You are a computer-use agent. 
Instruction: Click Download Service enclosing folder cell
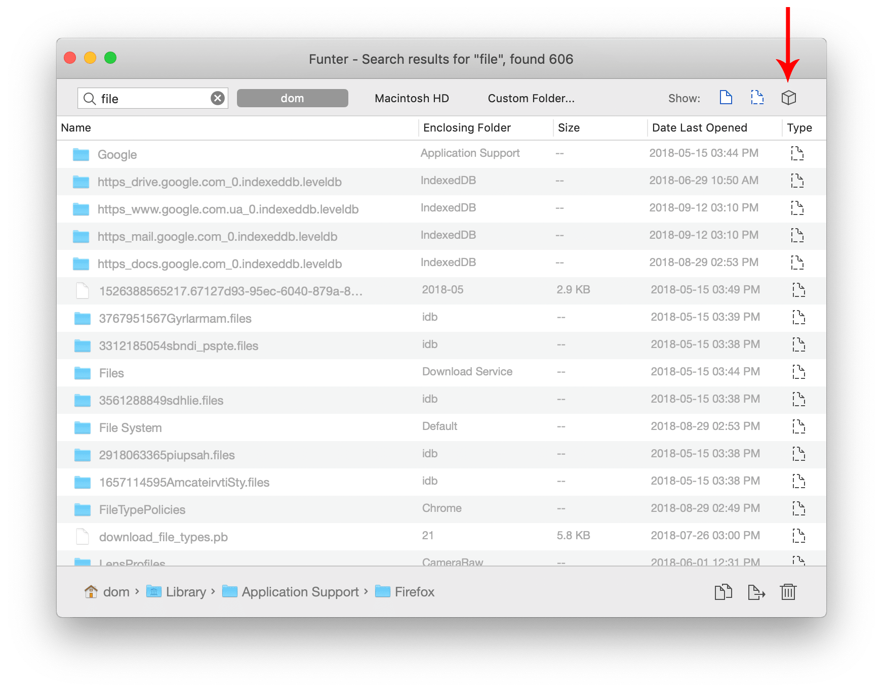[x=467, y=372]
